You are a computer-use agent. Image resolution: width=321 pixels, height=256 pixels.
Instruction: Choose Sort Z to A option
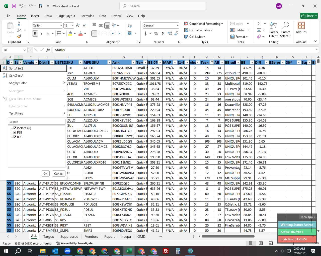34,76
